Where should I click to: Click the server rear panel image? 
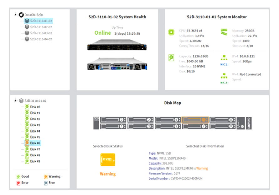(x=117, y=64)
